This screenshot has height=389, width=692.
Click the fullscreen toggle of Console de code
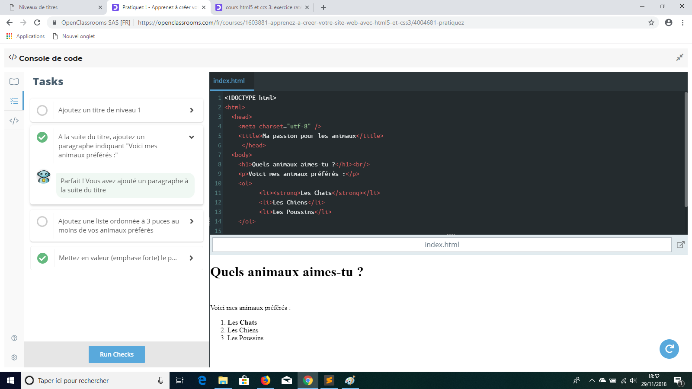click(x=680, y=57)
